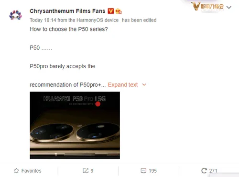Click the Expand text link
The width and height of the screenshot is (239, 177).
(123, 85)
